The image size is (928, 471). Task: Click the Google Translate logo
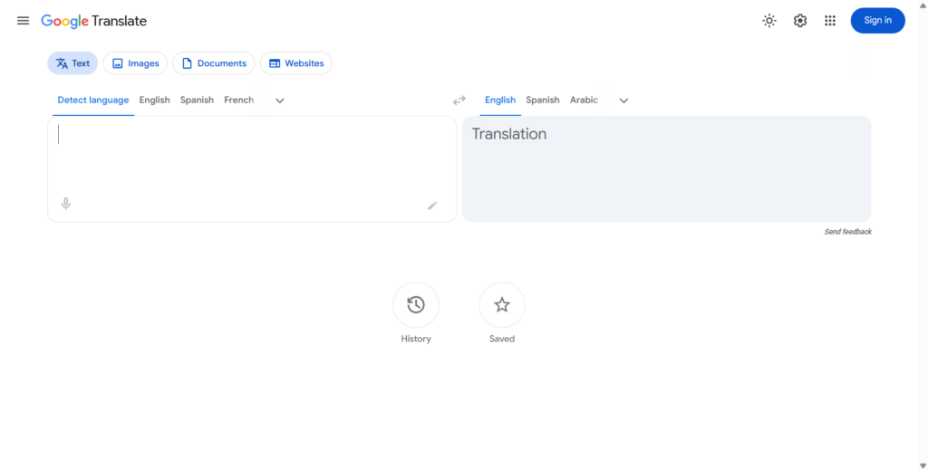(x=93, y=22)
